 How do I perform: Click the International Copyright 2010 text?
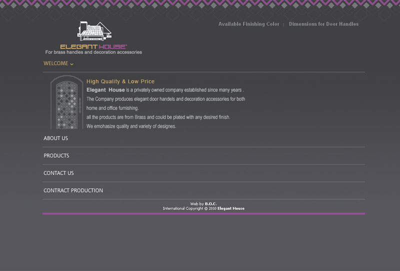(189, 209)
